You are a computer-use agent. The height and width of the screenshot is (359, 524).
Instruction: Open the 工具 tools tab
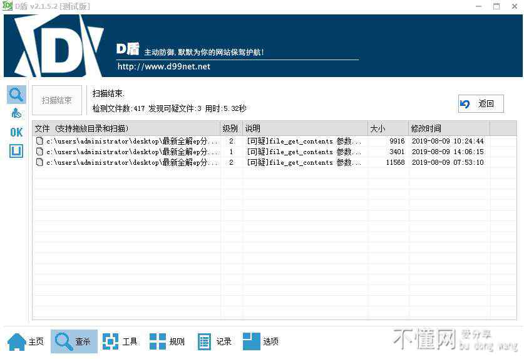120,341
